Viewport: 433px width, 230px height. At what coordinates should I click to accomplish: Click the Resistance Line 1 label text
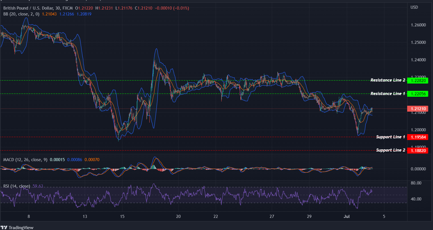click(388, 93)
